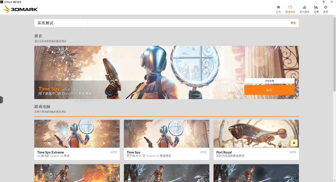Click the 推荐 section heading
Screen dimensions: 336x182
pos(38,36)
